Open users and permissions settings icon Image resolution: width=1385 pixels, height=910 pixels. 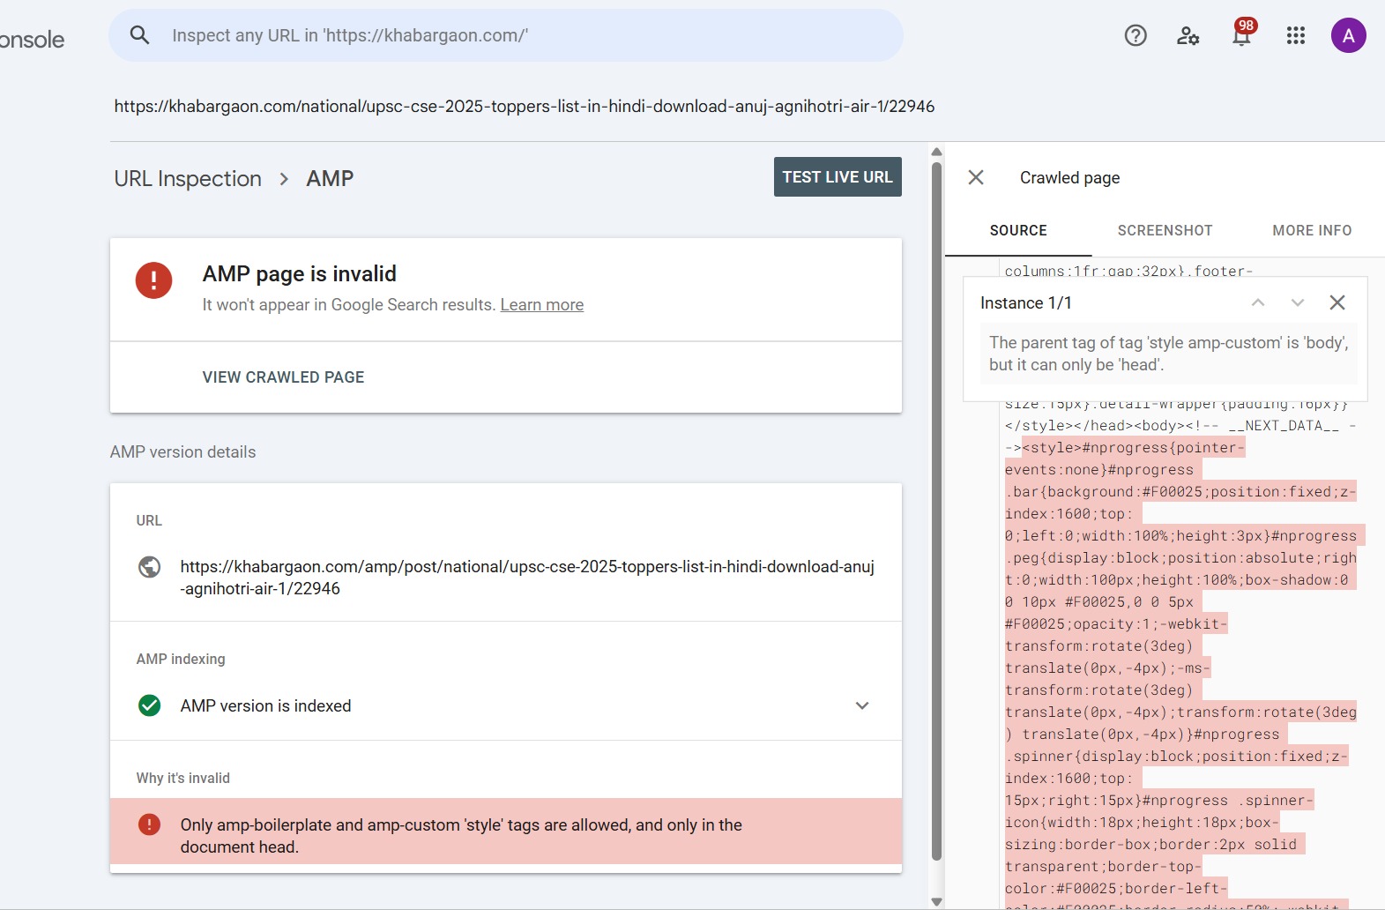(x=1188, y=35)
